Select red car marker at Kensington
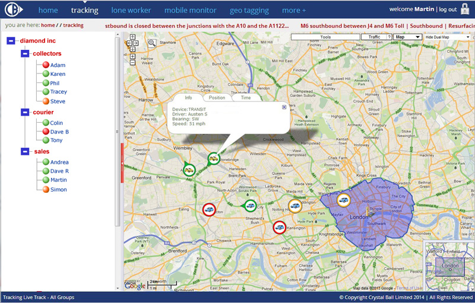This screenshot has height=303, width=475. tap(279, 228)
